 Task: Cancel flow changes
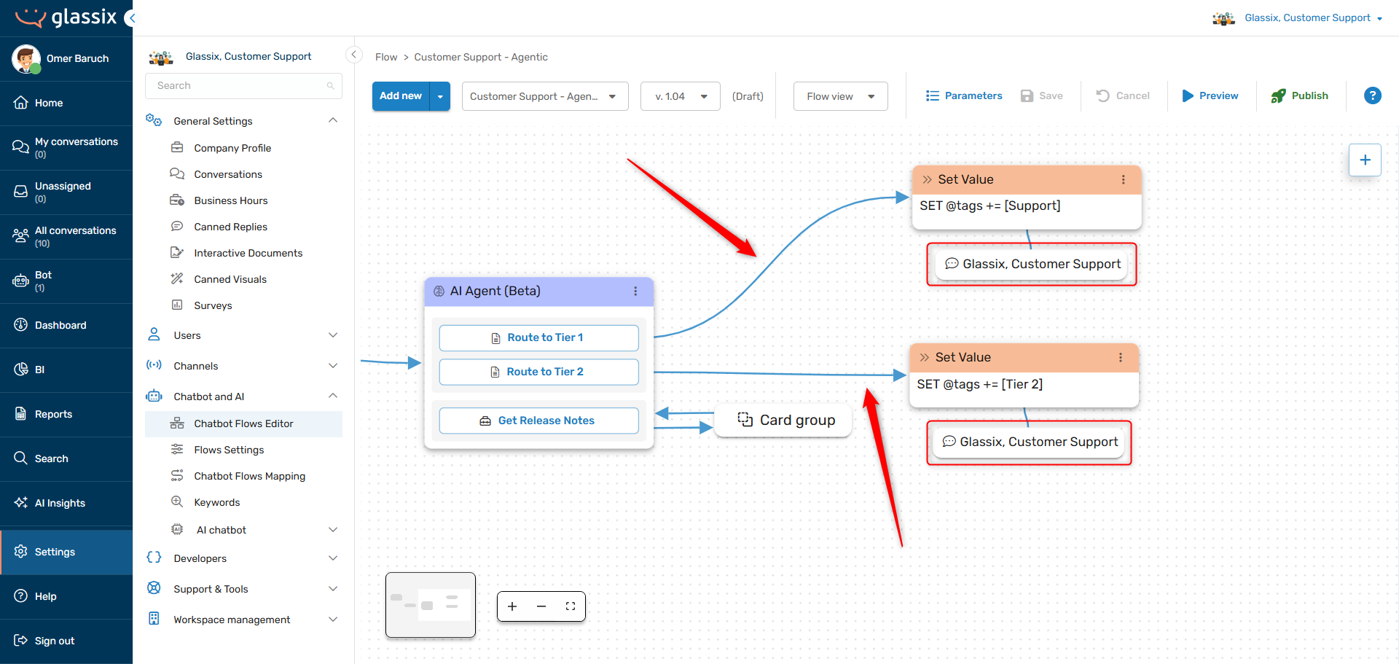[x=1123, y=95]
